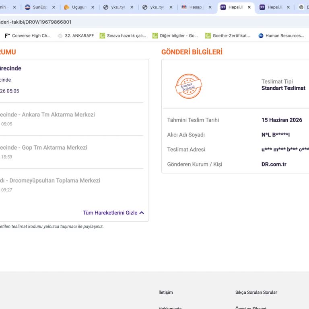Screen dimensions: 309x309
Task: Click the address bar URL text
Action: tap(35, 22)
